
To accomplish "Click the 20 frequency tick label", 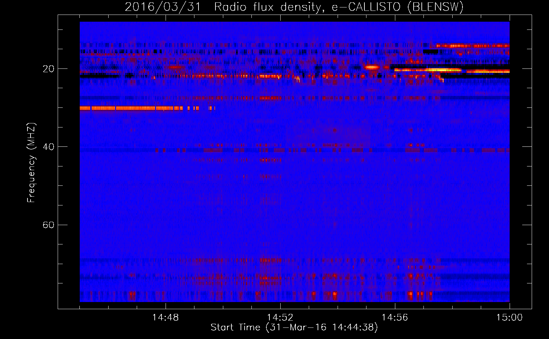I will pos(48,69).
